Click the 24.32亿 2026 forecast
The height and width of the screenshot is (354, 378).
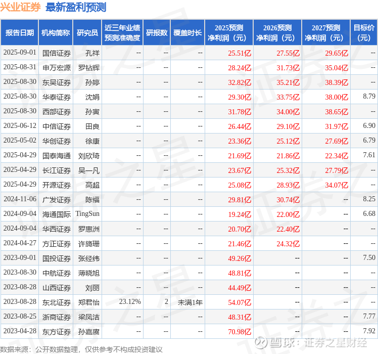click(288, 244)
